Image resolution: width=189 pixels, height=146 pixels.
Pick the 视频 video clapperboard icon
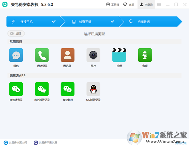click(119, 55)
